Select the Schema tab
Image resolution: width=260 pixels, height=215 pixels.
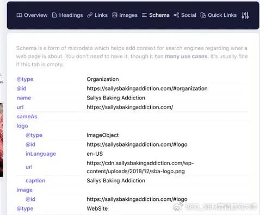(156, 15)
